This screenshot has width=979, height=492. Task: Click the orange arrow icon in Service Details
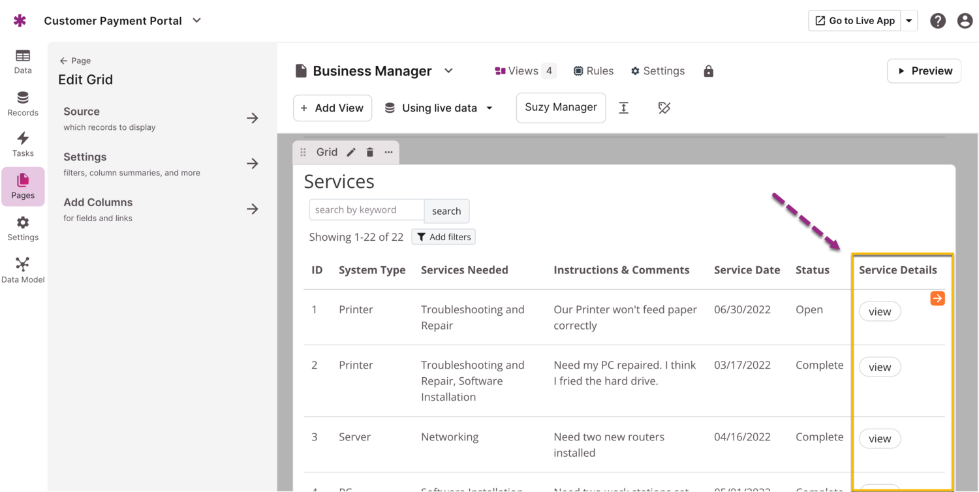[937, 298]
